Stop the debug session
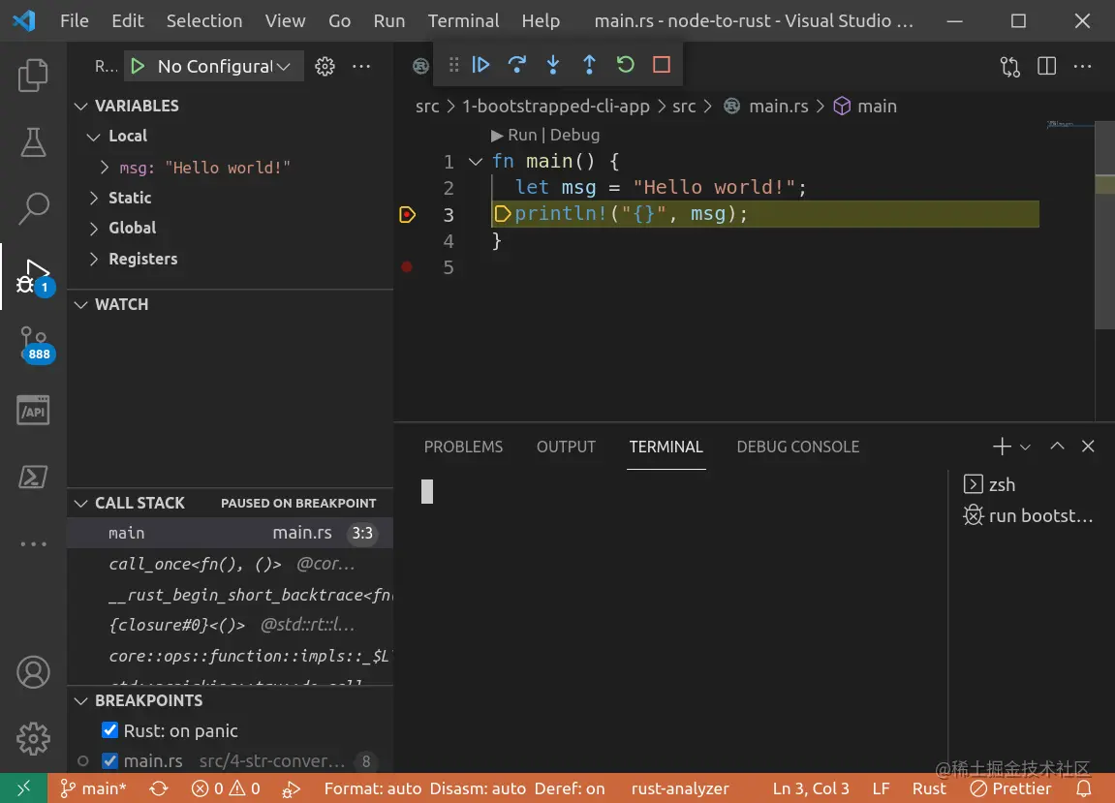Image resolution: width=1115 pixels, height=803 pixels. (x=662, y=65)
